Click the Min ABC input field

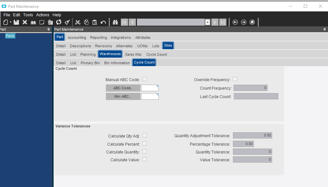pyautogui.click(x=150, y=96)
